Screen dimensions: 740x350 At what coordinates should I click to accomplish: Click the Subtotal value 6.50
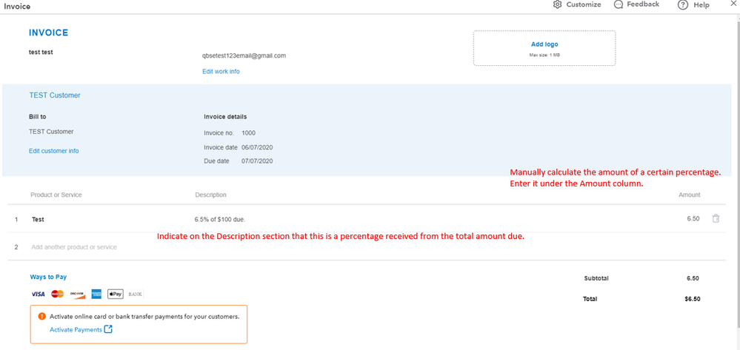click(x=693, y=278)
